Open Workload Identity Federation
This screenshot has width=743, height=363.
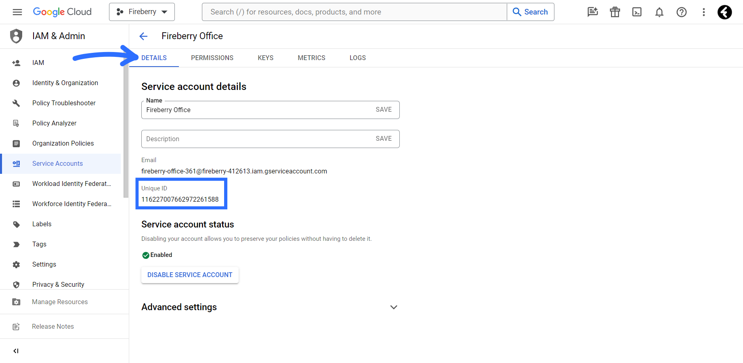(61, 184)
